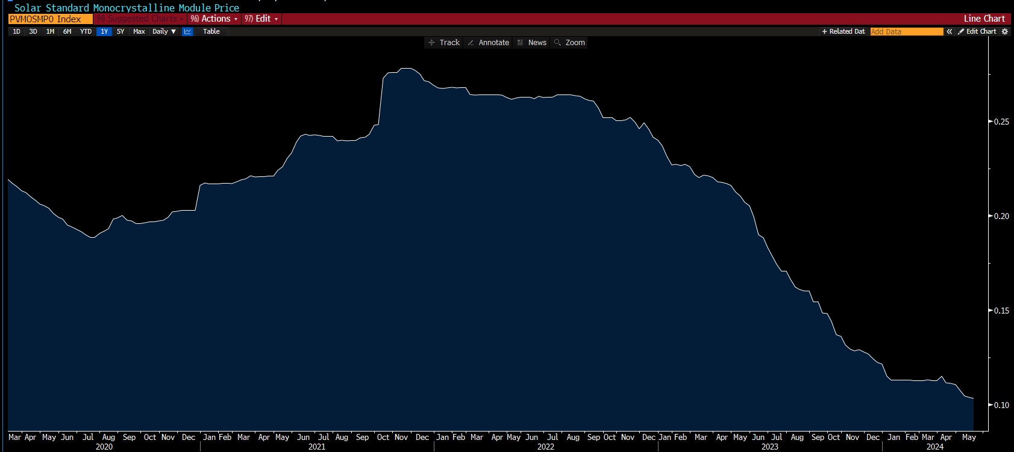The width and height of the screenshot is (1014, 452).
Task: Select the Max time range
Action: click(139, 31)
